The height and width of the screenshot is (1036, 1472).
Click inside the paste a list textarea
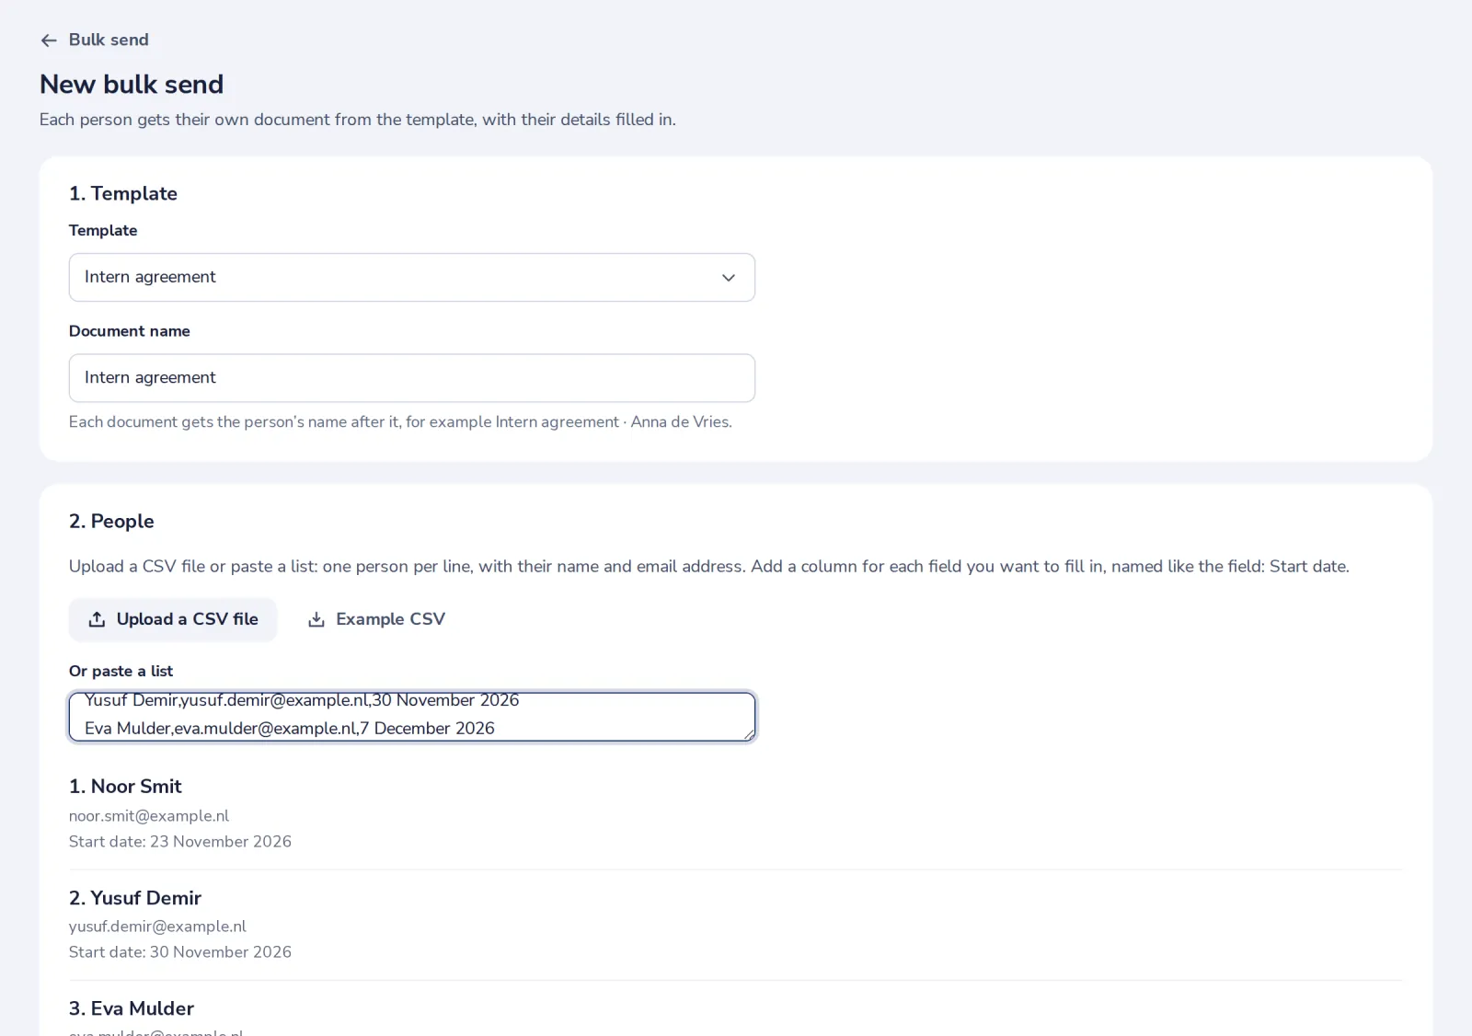pyautogui.click(x=412, y=717)
